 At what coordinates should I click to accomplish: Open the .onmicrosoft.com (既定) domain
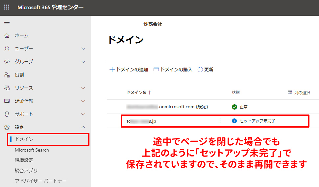coord(167,107)
